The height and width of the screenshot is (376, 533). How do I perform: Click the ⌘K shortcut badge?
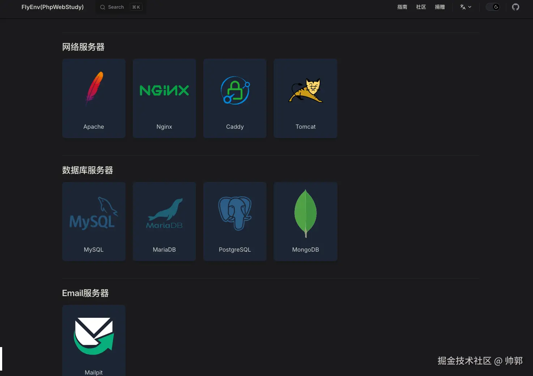(136, 7)
